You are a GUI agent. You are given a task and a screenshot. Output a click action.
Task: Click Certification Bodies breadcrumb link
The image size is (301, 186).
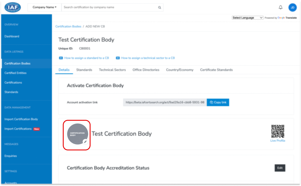(68, 26)
